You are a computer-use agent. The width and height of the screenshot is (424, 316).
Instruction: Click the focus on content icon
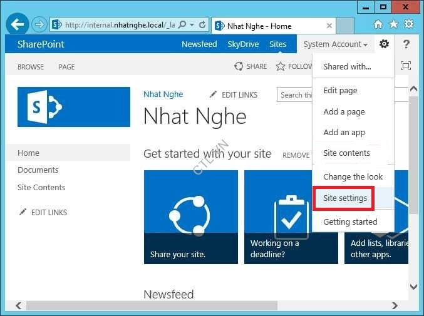406,66
